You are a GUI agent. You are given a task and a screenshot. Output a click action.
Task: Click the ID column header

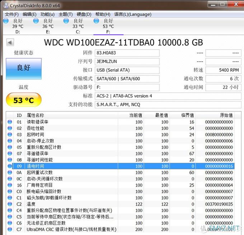coord(19,115)
